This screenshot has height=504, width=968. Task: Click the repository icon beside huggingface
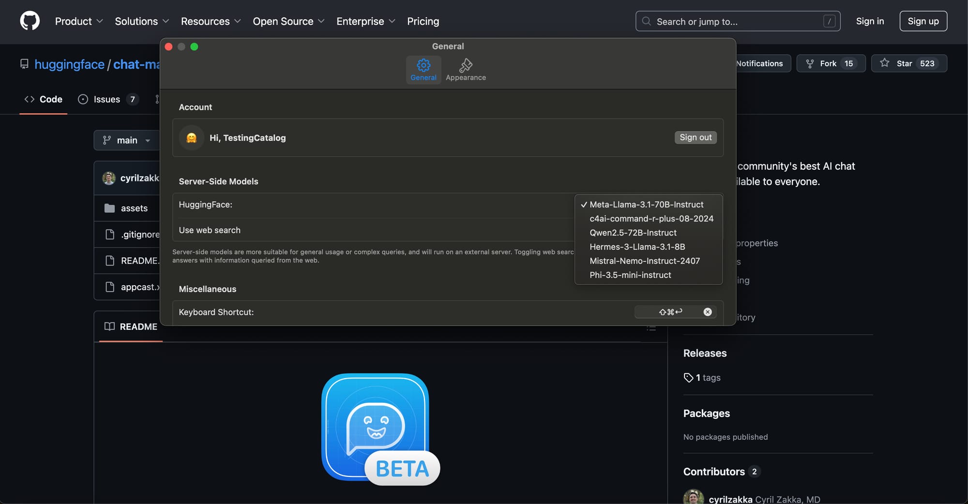24,64
